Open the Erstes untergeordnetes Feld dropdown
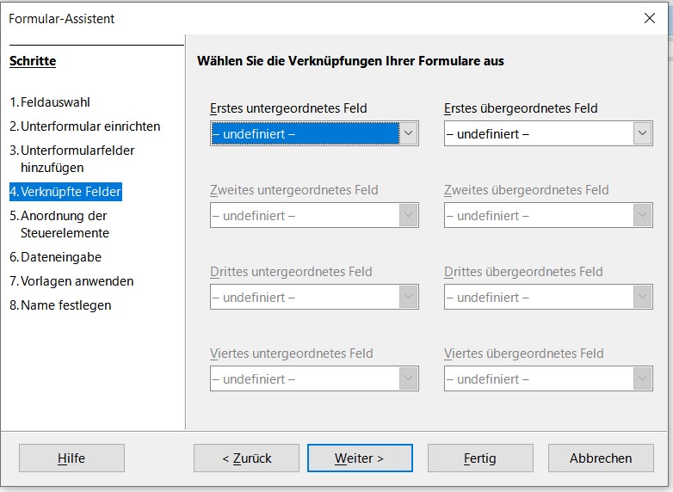 coord(314,134)
